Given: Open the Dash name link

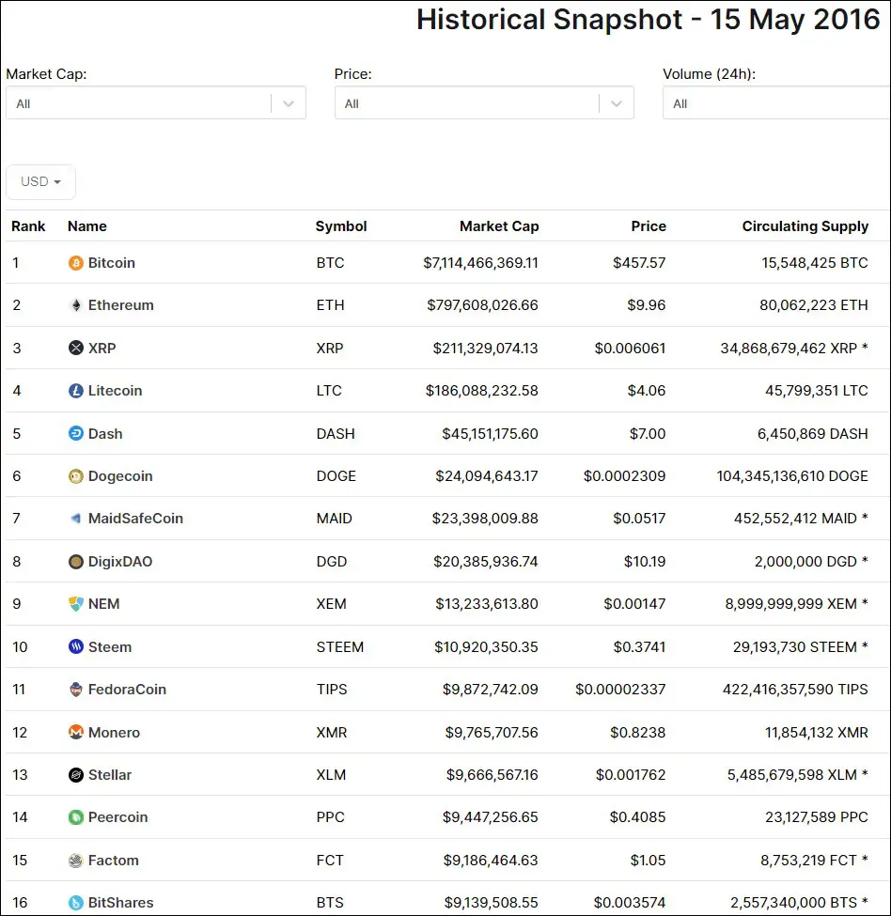Looking at the screenshot, I should click(x=105, y=433).
